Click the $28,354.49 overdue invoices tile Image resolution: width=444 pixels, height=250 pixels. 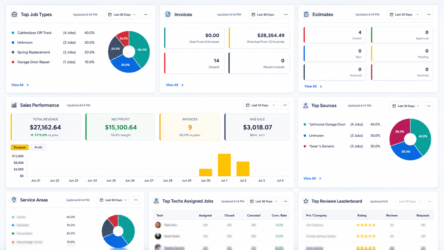pos(259,38)
